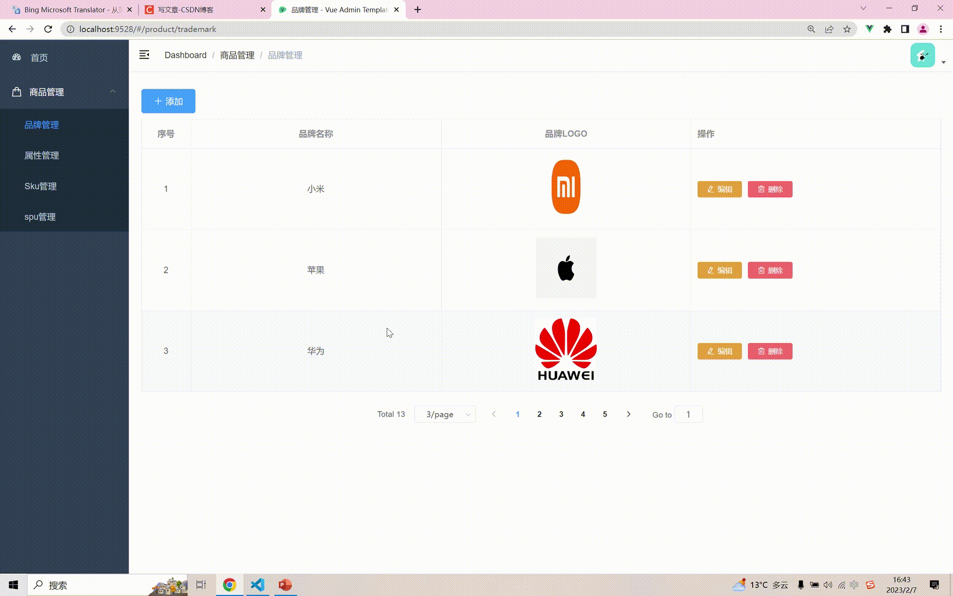Image resolution: width=953 pixels, height=596 pixels.
Task: Select pagination page 1
Action: pos(517,414)
